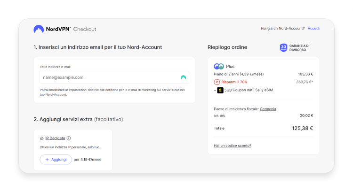Focus the email address input field
Screen dimensions: 353x192
pos(114,77)
